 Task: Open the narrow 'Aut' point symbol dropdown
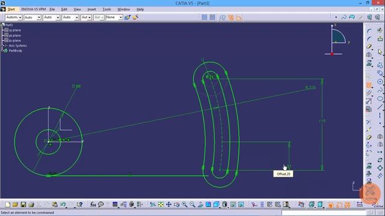(86, 17)
